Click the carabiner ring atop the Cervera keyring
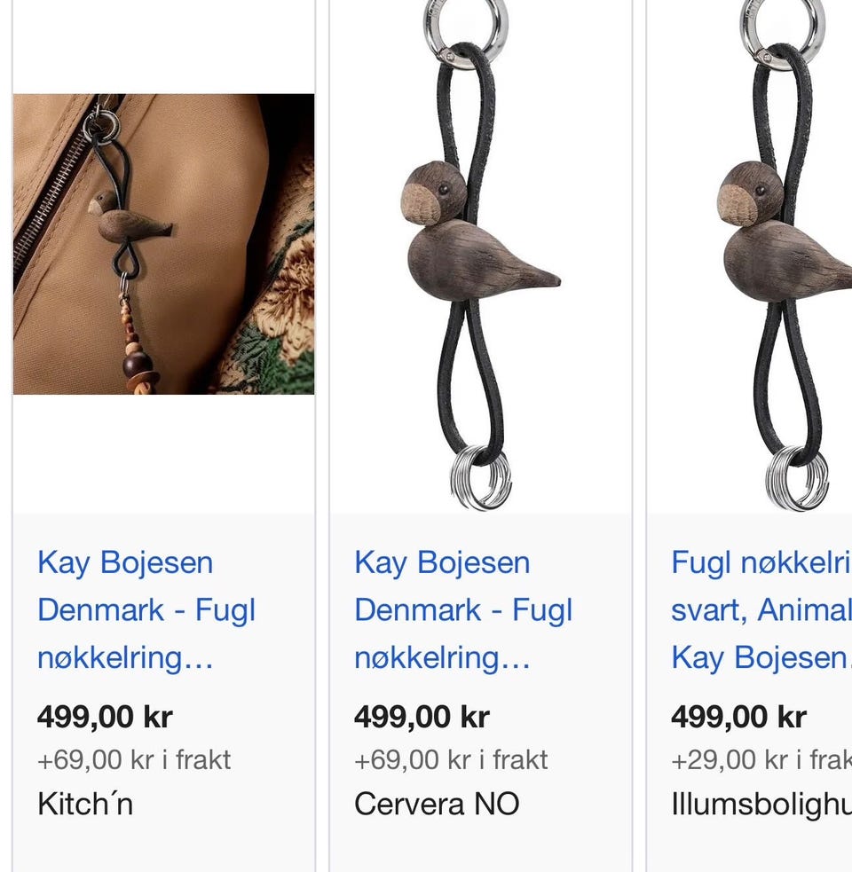Viewport: 852px width, 872px height. click(465, 27)
